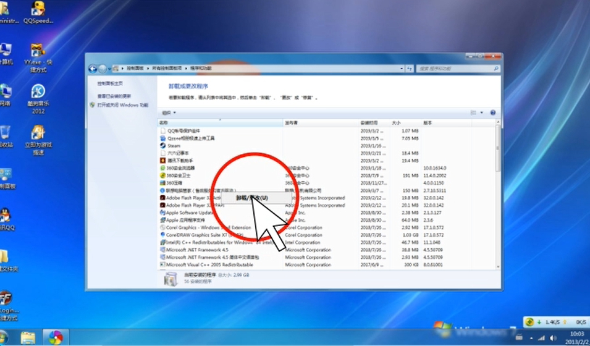590x346 pixels.
Task: Refresh the address bar location
Action: [x=410, y=69]
